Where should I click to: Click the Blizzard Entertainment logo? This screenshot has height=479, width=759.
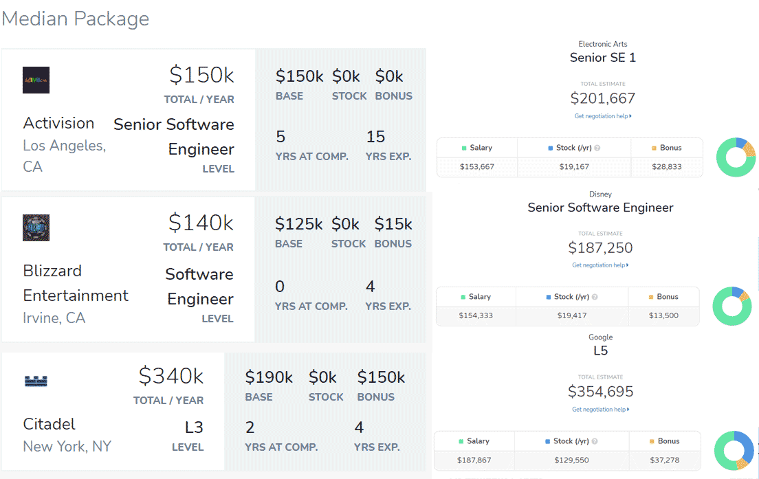click(36, 227)
